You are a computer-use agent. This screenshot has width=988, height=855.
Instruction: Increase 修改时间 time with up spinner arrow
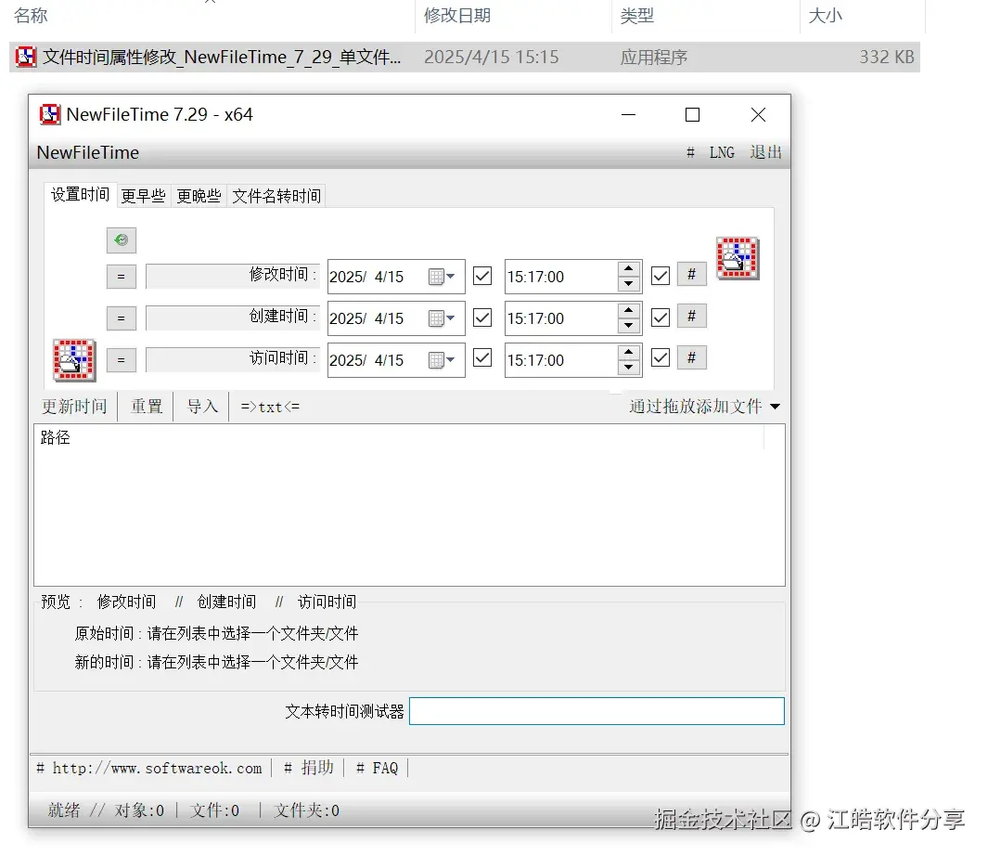point(628,268)
